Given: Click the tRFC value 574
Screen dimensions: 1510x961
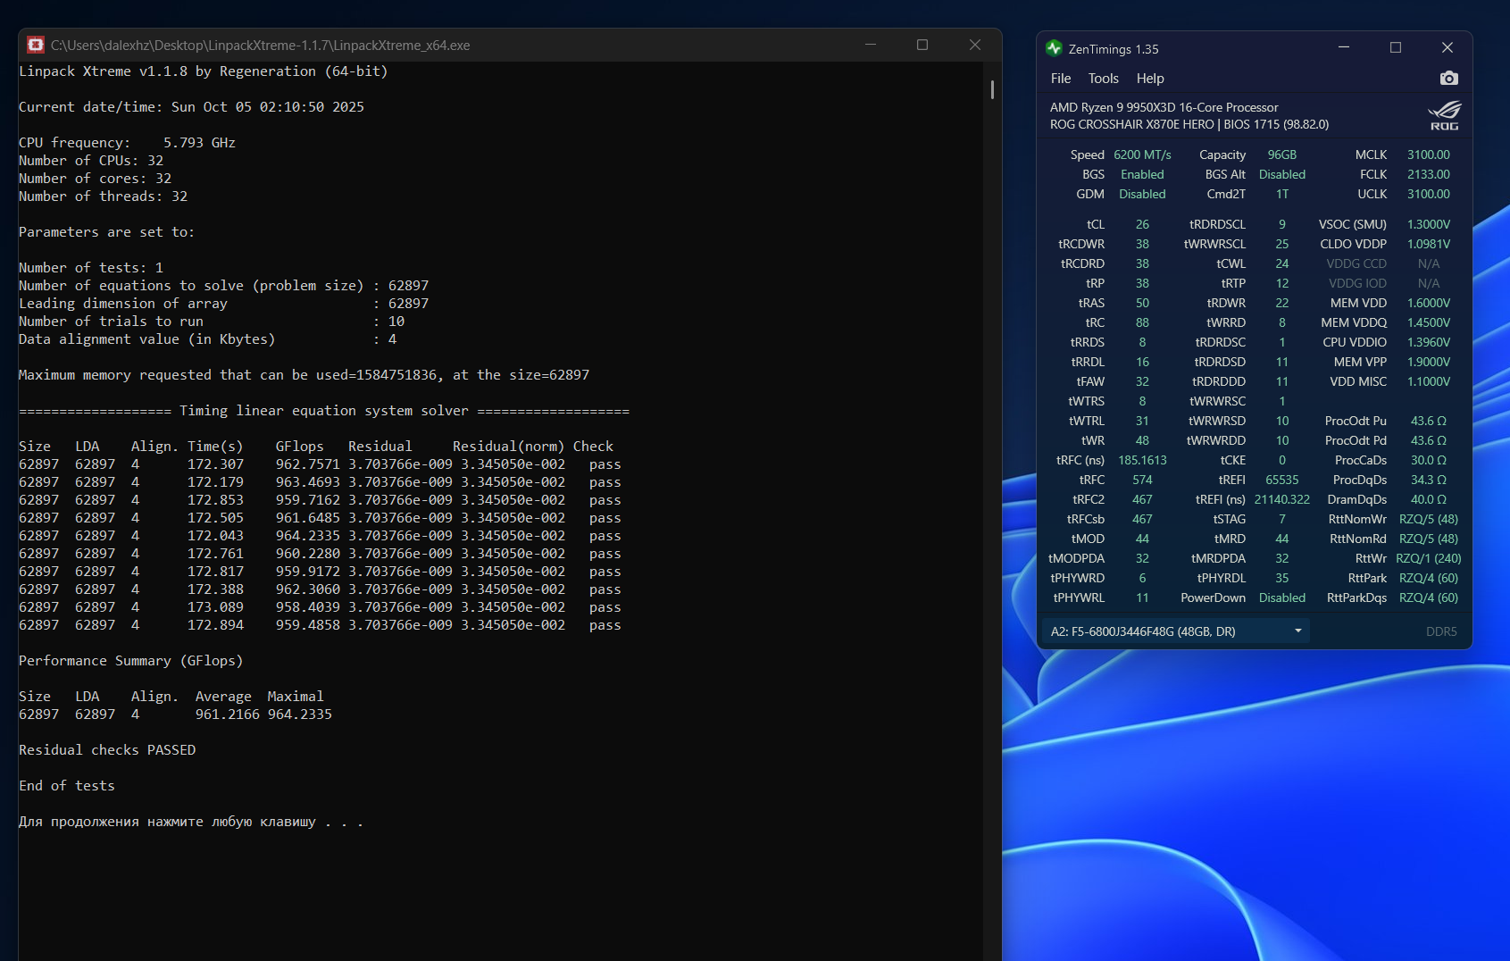Looking at the screenshot, I should [x=1142, y=480].
